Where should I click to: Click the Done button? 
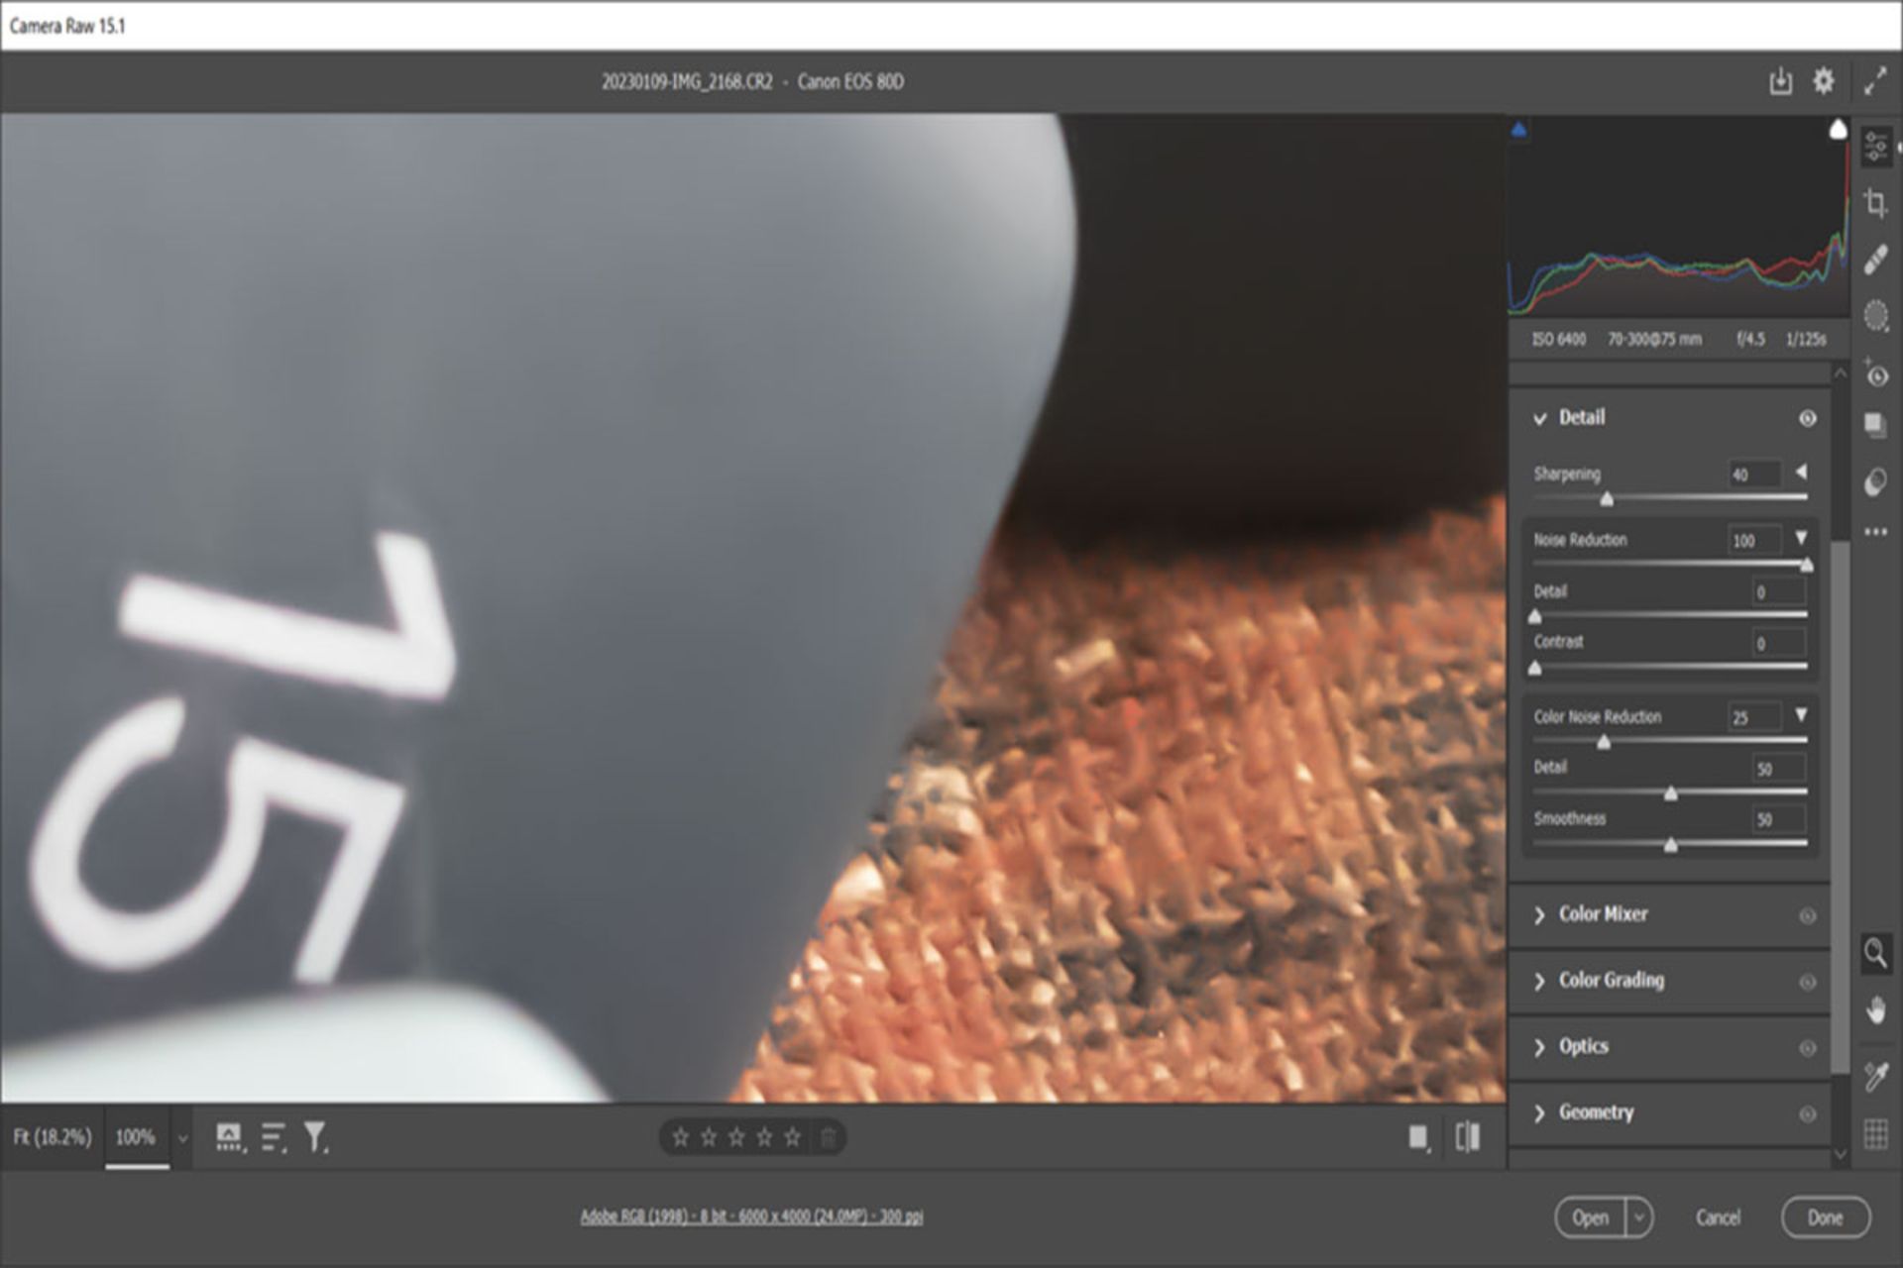click(x=1825, y=1217)
